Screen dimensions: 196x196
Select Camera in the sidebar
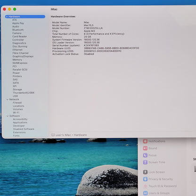(17, 33)
